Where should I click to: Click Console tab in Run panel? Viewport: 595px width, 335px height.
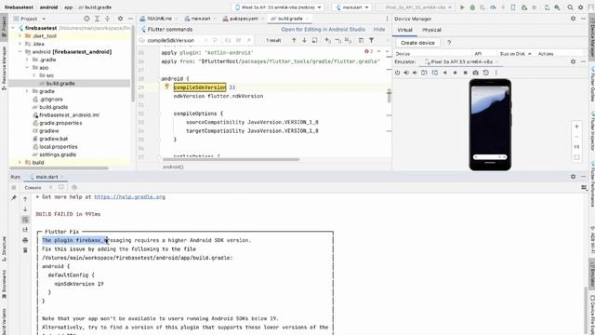33,188
